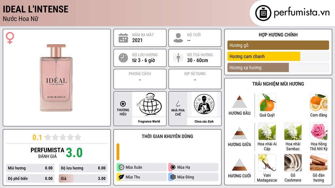
Task: Select the Quả Quýt tangerine note image
Action: [267, 102]
